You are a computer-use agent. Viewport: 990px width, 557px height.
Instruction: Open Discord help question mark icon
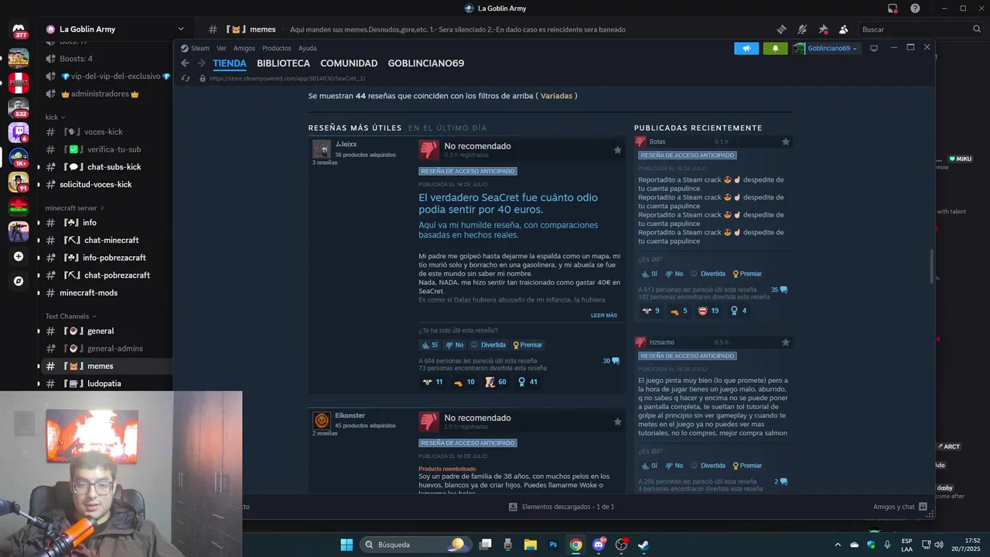pyautogui.click(x=915, y=9)
